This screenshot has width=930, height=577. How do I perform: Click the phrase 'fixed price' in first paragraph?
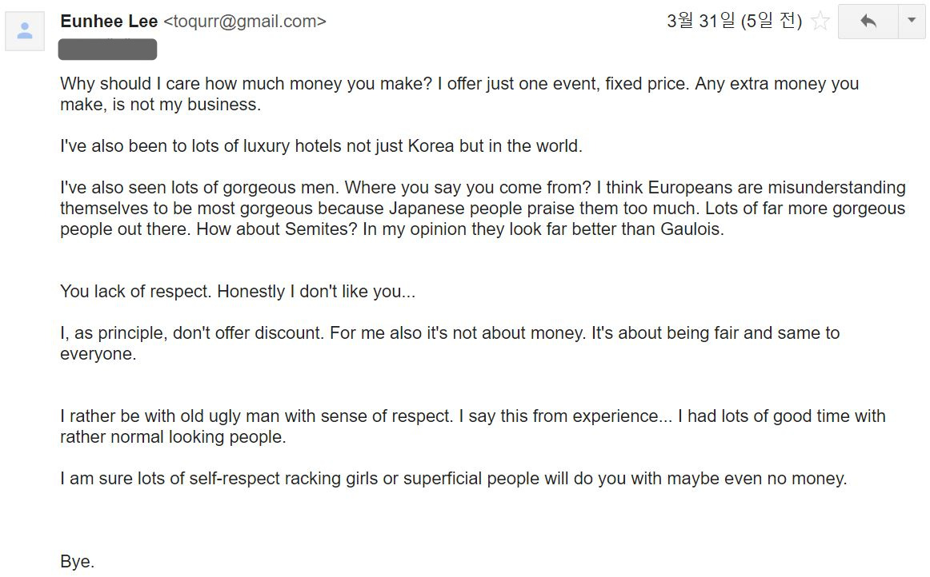tap(646, 84)
